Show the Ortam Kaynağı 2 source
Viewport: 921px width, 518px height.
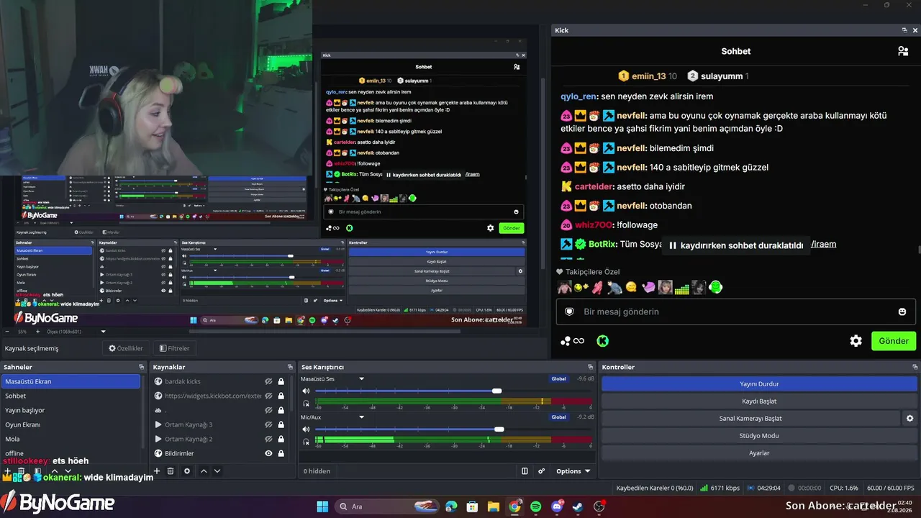[268, 439]
